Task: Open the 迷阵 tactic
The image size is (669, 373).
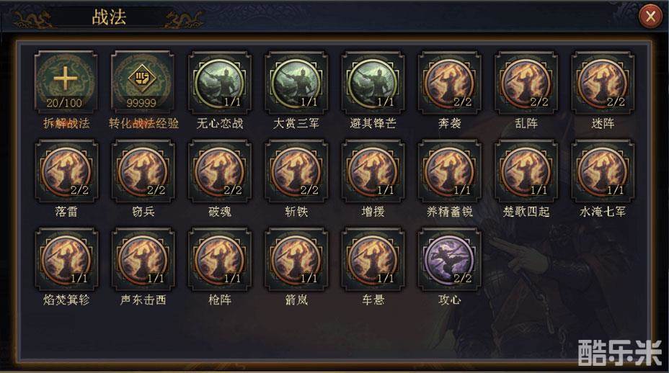Action: pos(603,82)
